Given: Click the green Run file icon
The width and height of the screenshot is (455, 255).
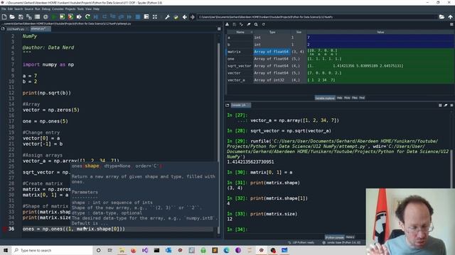Looking at the screenshot, I should [54, 17].
